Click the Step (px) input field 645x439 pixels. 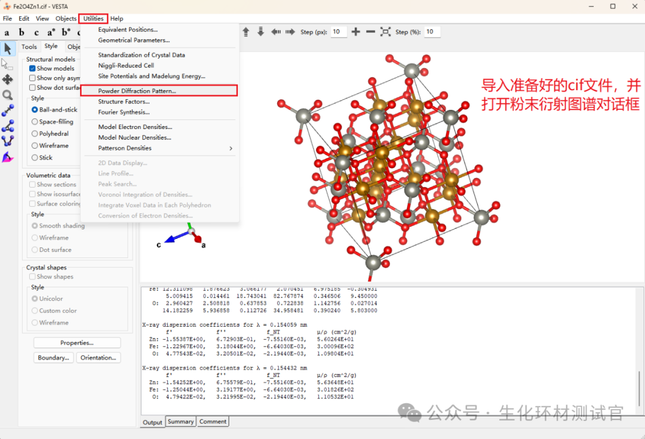[339, 32]
